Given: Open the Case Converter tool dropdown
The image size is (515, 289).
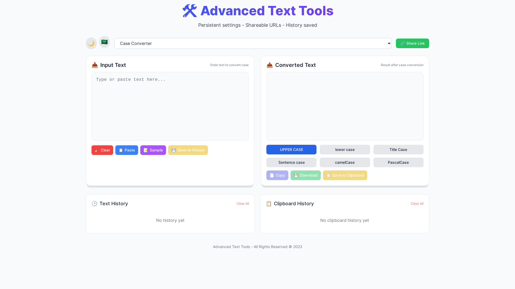Looking at the screenshot, I should click(253, 43).
